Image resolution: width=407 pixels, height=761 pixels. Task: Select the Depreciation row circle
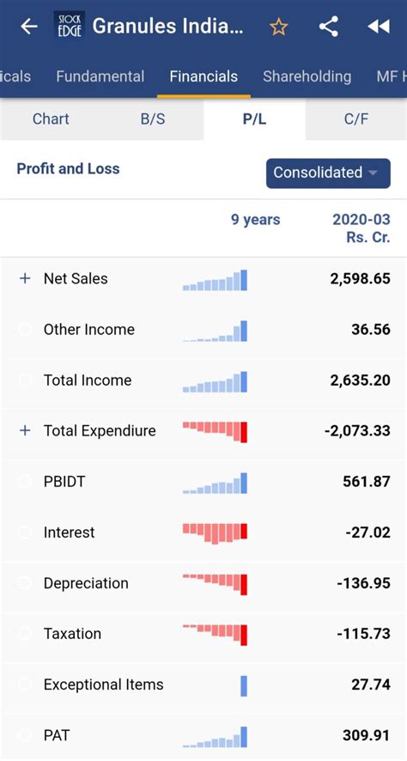25,583
